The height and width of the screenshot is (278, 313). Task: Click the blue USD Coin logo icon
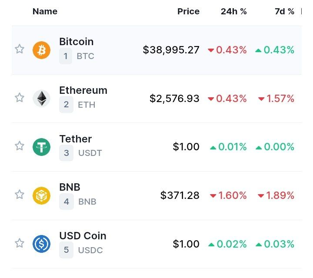click(x=41, y=244)
